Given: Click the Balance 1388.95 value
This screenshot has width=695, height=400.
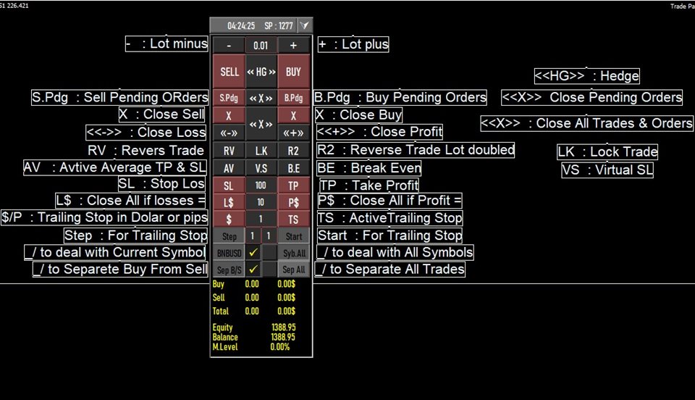Looking at the screenshot, I should click(283, 337).
